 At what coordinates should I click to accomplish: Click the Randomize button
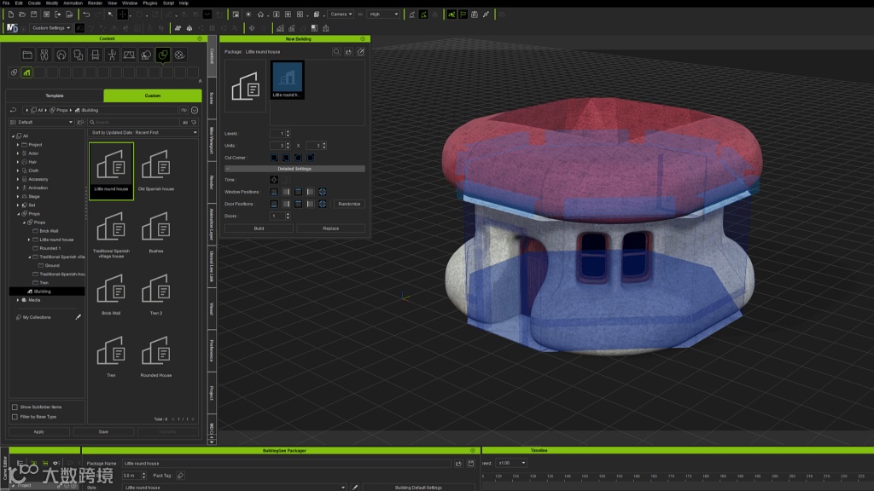[349, 205]
